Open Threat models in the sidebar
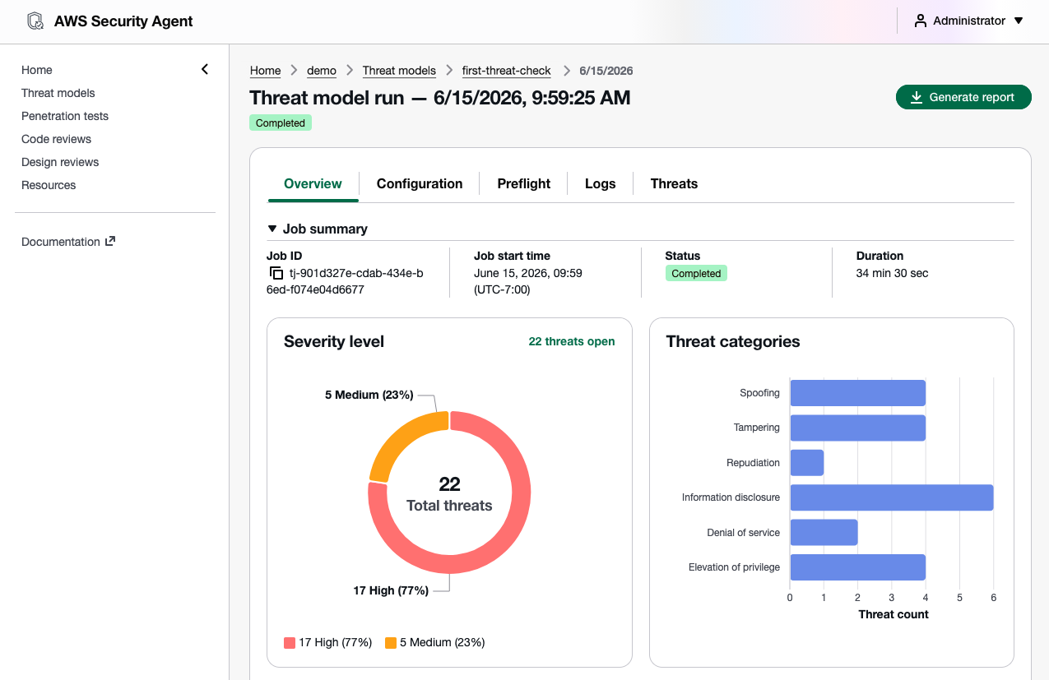1049x680 pixels. (58, 93)
